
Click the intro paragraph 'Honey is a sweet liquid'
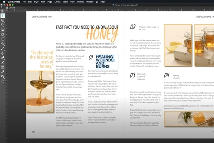tap(86, 47)
